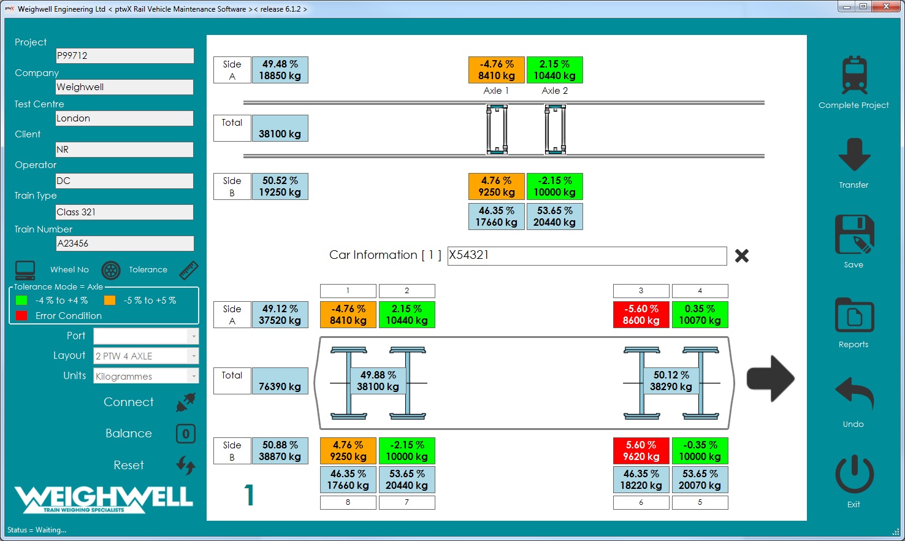Image resolution: width=905 pixels, height=541 pixels.
Task: Click the Connect label
Action: click(129, 402)
